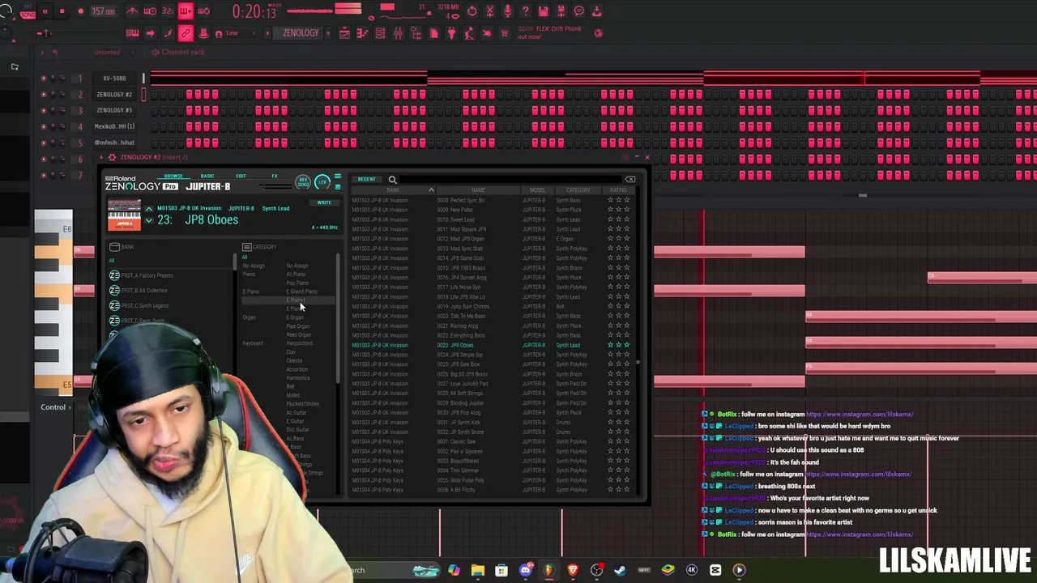Open the chat bubble icon in toolbar
Image resolution: width=1037 pixels, height=583 pixels.
pyautogui.click(x=579, y=11)
